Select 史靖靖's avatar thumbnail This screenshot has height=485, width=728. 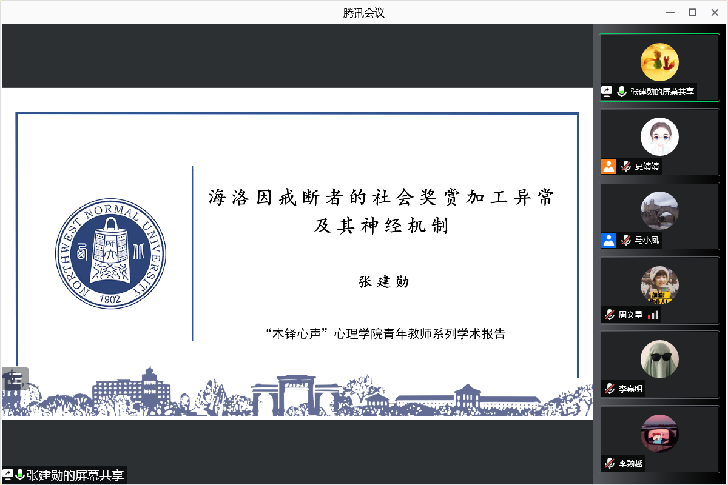pyautogui.click(x=659, y=136)
